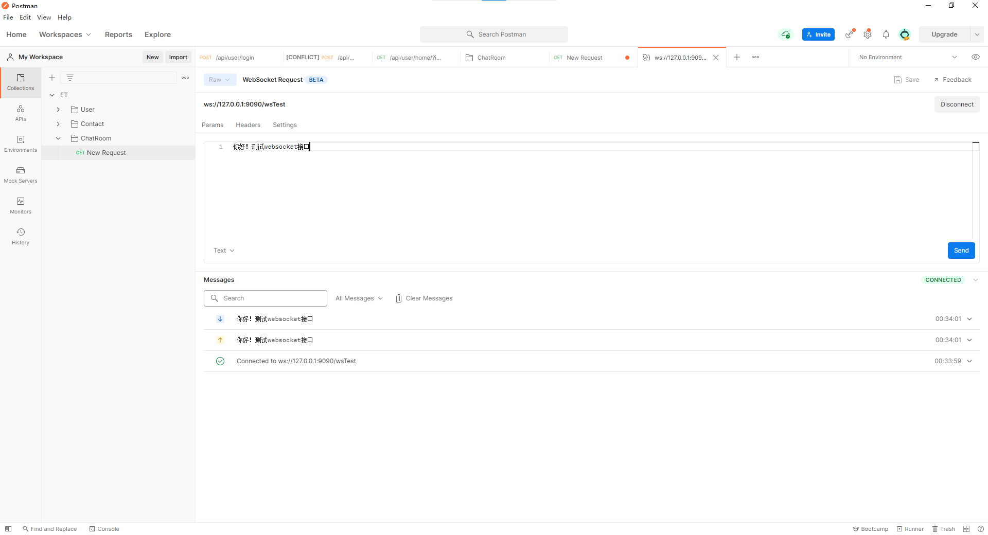Select the GET New Request tree item
This screenshot has height=535, width=988.
118,153
